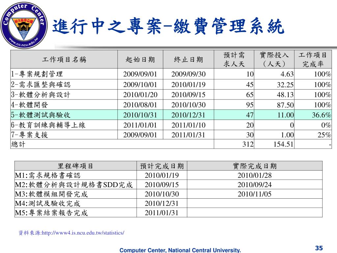Image resolution: width=337 pixels, height=253 pixels.
Task: Select milestone M1:需求規格書確認
Action: tap(47, 175)
